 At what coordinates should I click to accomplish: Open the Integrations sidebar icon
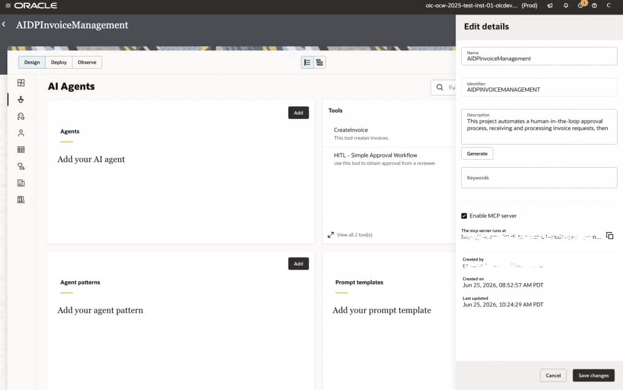tap(21, 83)
